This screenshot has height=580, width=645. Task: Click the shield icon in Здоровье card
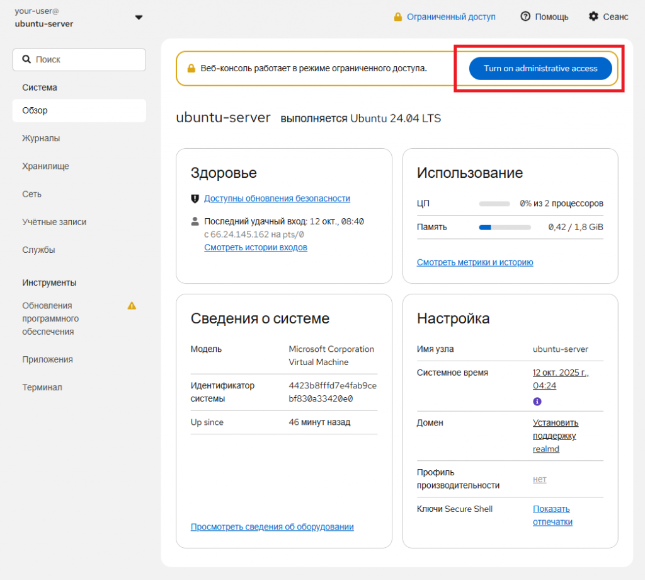[x=195, y=199]
